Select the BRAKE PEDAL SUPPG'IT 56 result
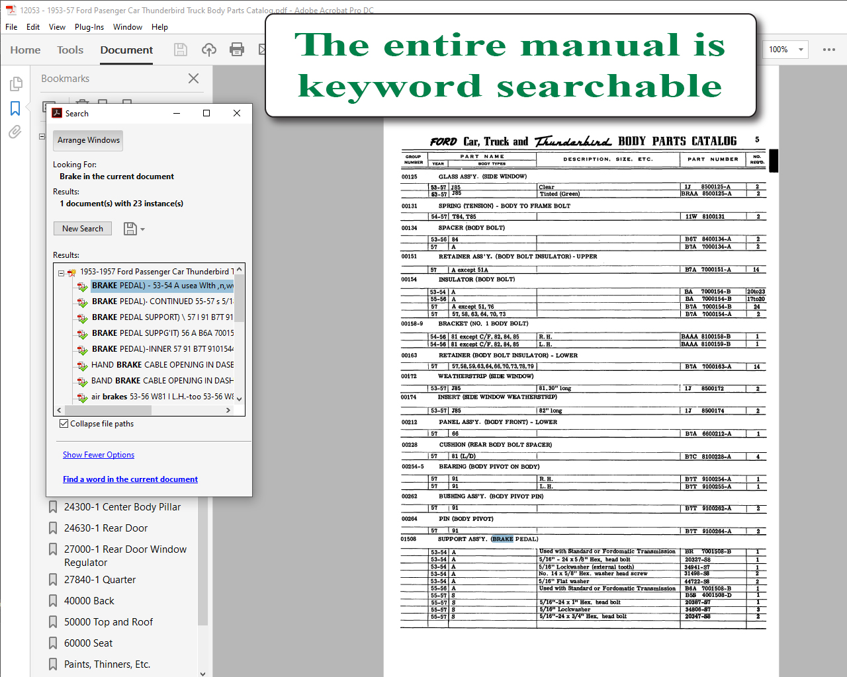The width and height of the screenshot is (847, 677). [162, 333]
